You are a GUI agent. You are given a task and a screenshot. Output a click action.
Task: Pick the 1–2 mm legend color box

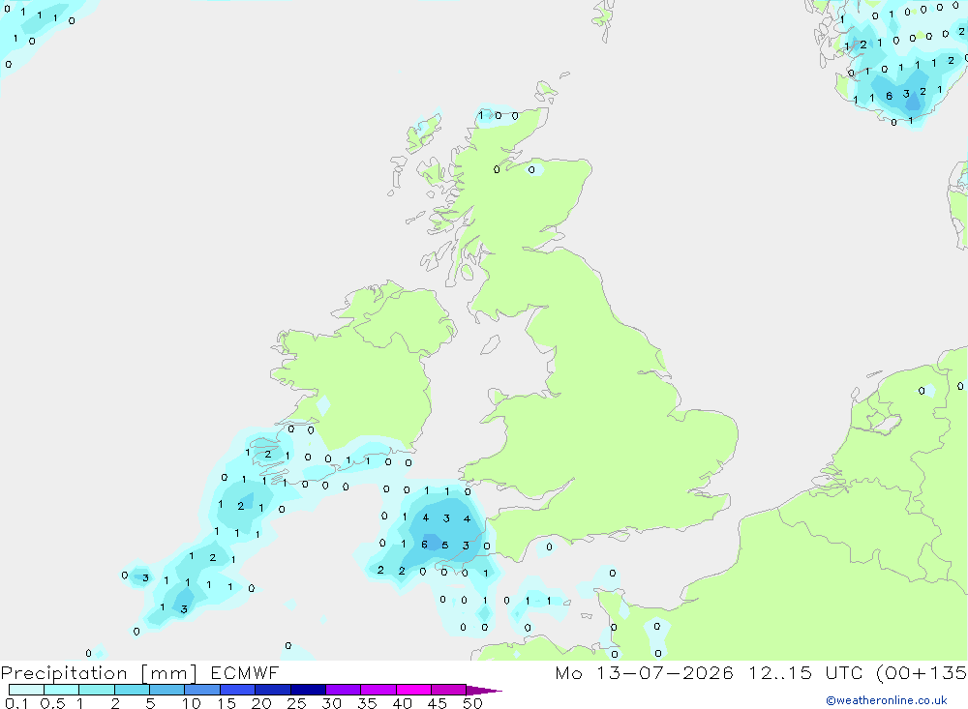[97, 690]
